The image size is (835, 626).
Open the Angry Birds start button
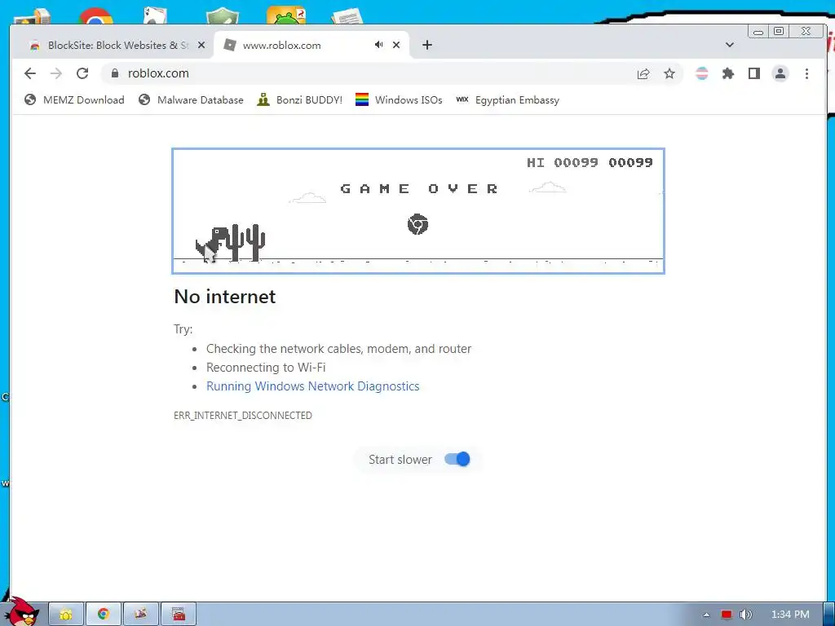tap(20, 612)
